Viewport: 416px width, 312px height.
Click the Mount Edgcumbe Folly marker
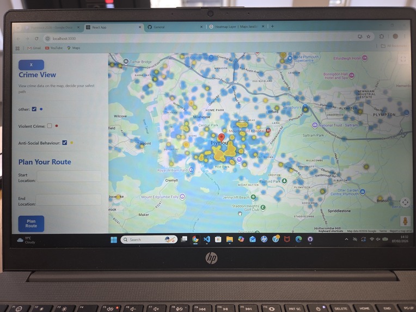click(x=182, y=197)
